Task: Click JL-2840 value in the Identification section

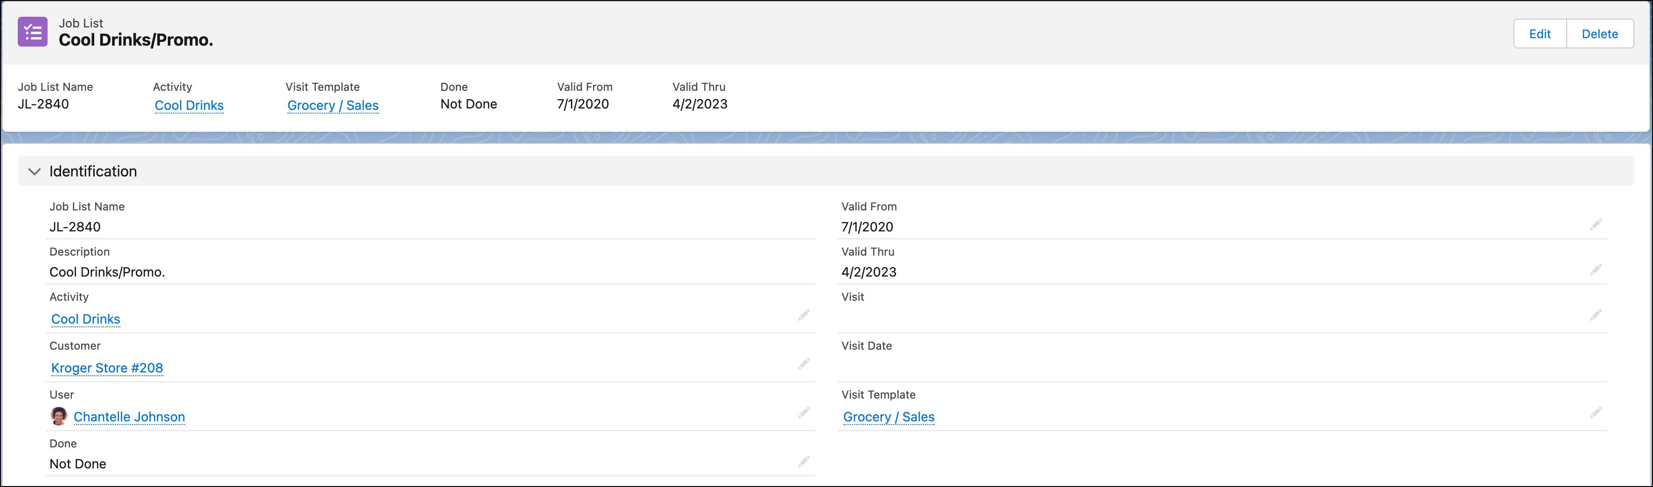Action: (75, 227)
